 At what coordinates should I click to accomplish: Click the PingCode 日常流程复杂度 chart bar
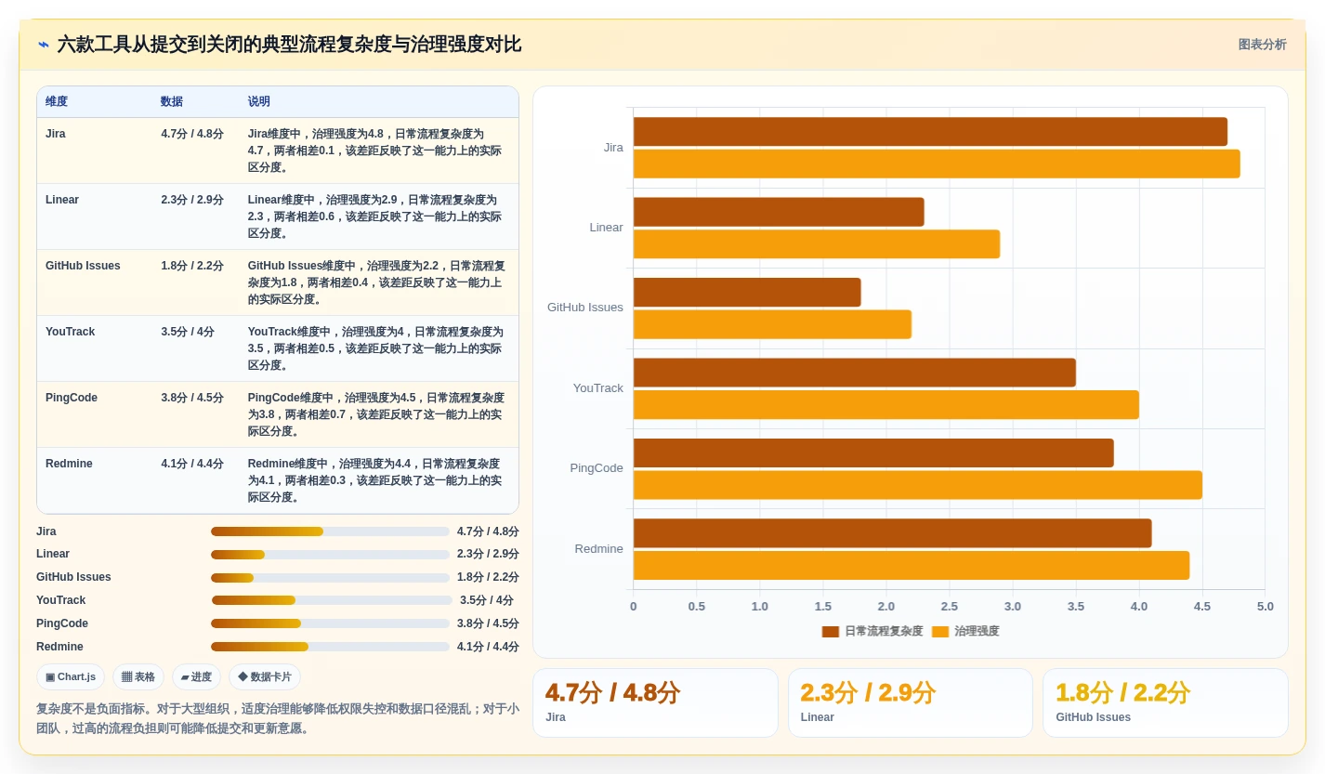tap(873, 453)
